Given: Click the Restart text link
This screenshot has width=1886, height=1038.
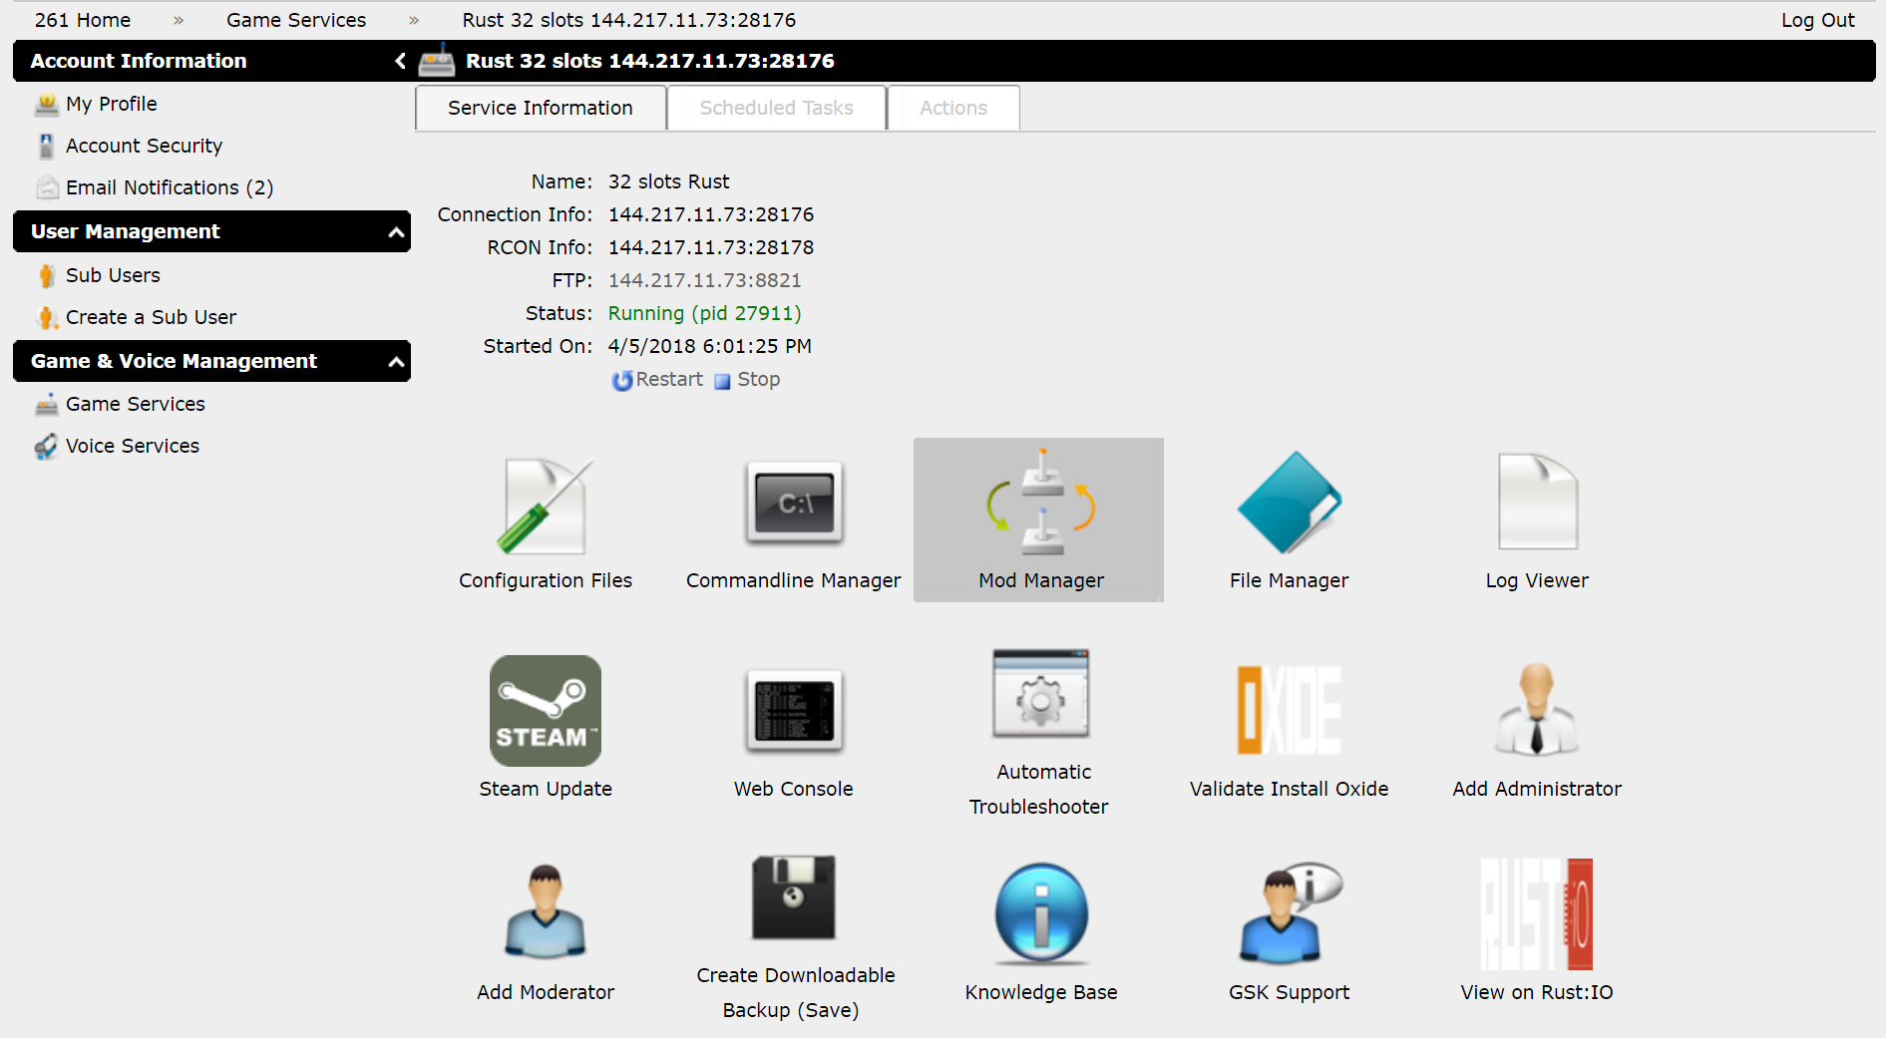Looking at the screenshot, I should [669, 379].
